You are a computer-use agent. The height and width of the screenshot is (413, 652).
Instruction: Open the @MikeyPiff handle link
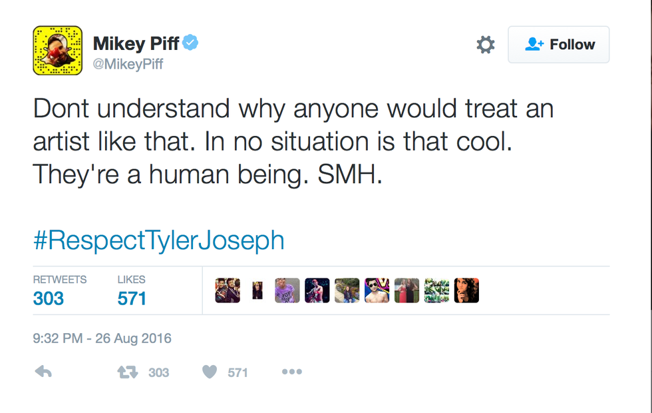[x=128, y=64]
